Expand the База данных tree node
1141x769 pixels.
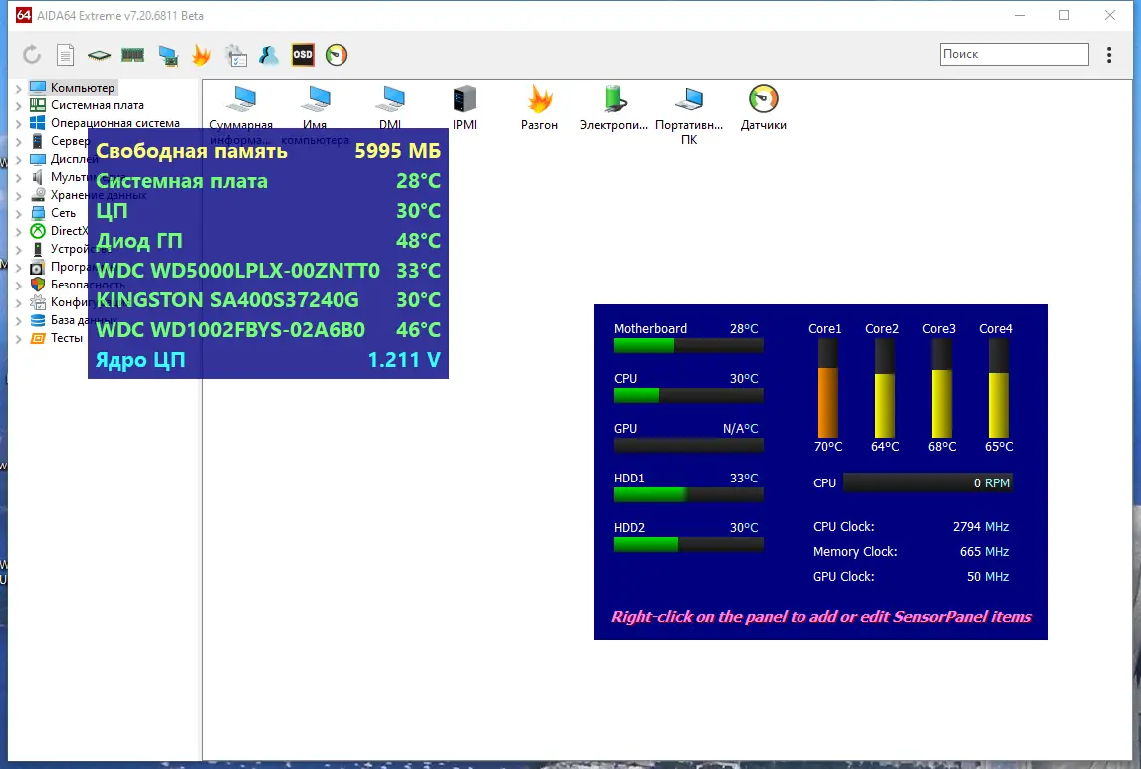pos(18,320)
